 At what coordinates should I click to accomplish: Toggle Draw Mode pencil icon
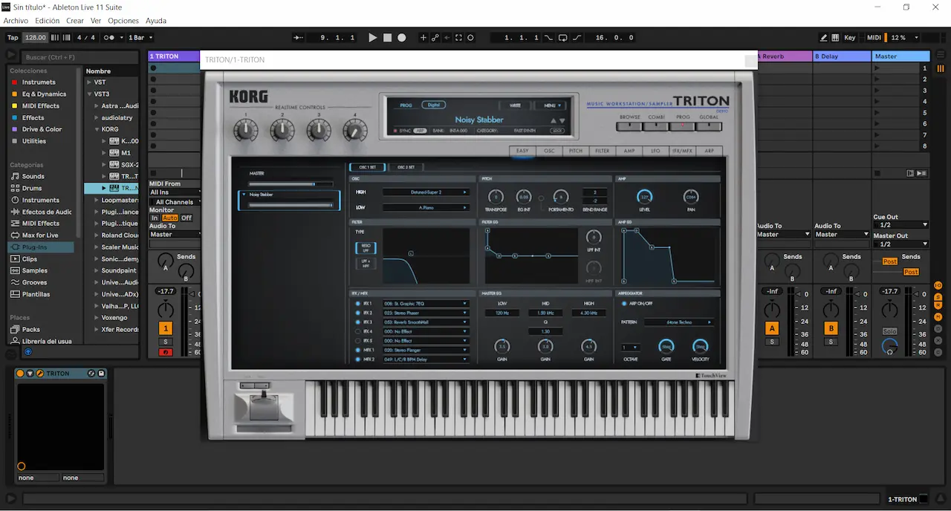tap(824, 37)
